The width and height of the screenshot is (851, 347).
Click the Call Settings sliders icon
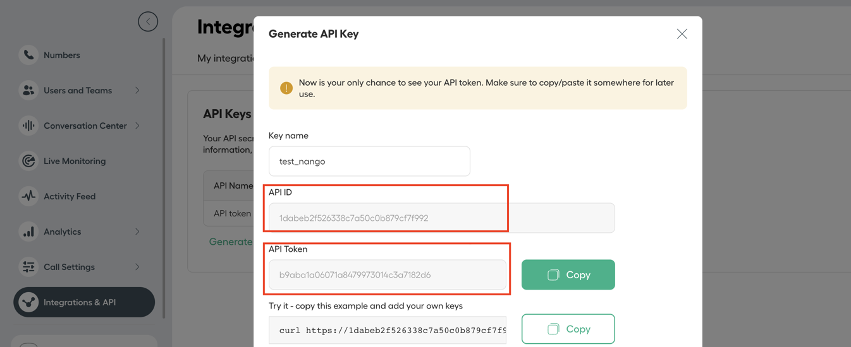(x=28, y=267)
